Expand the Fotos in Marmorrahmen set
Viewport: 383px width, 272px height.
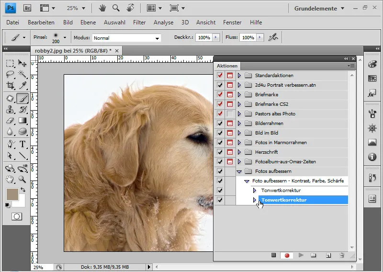[239, 143]
